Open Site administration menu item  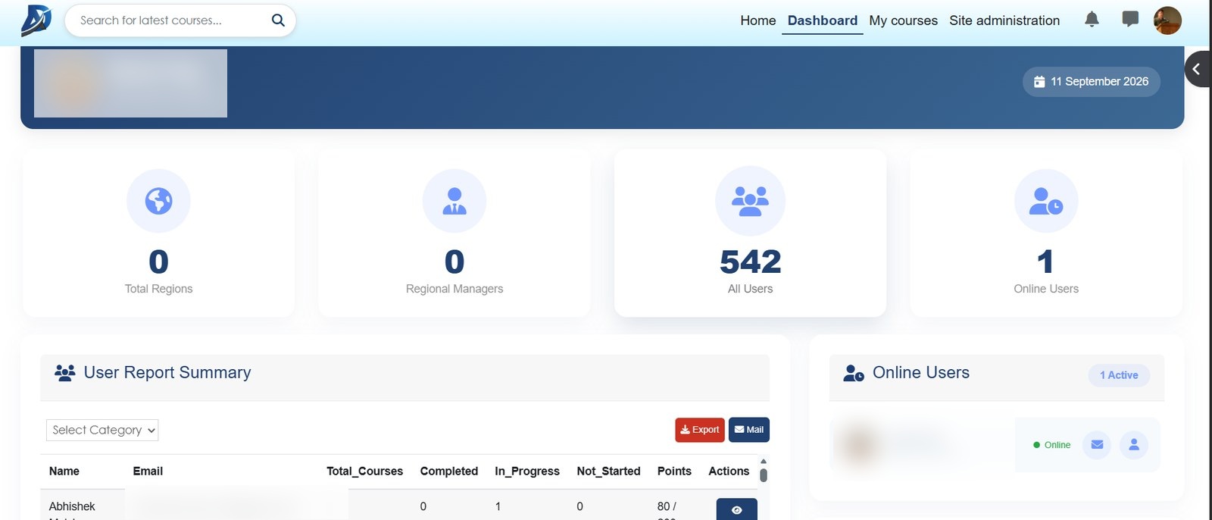1004,20
